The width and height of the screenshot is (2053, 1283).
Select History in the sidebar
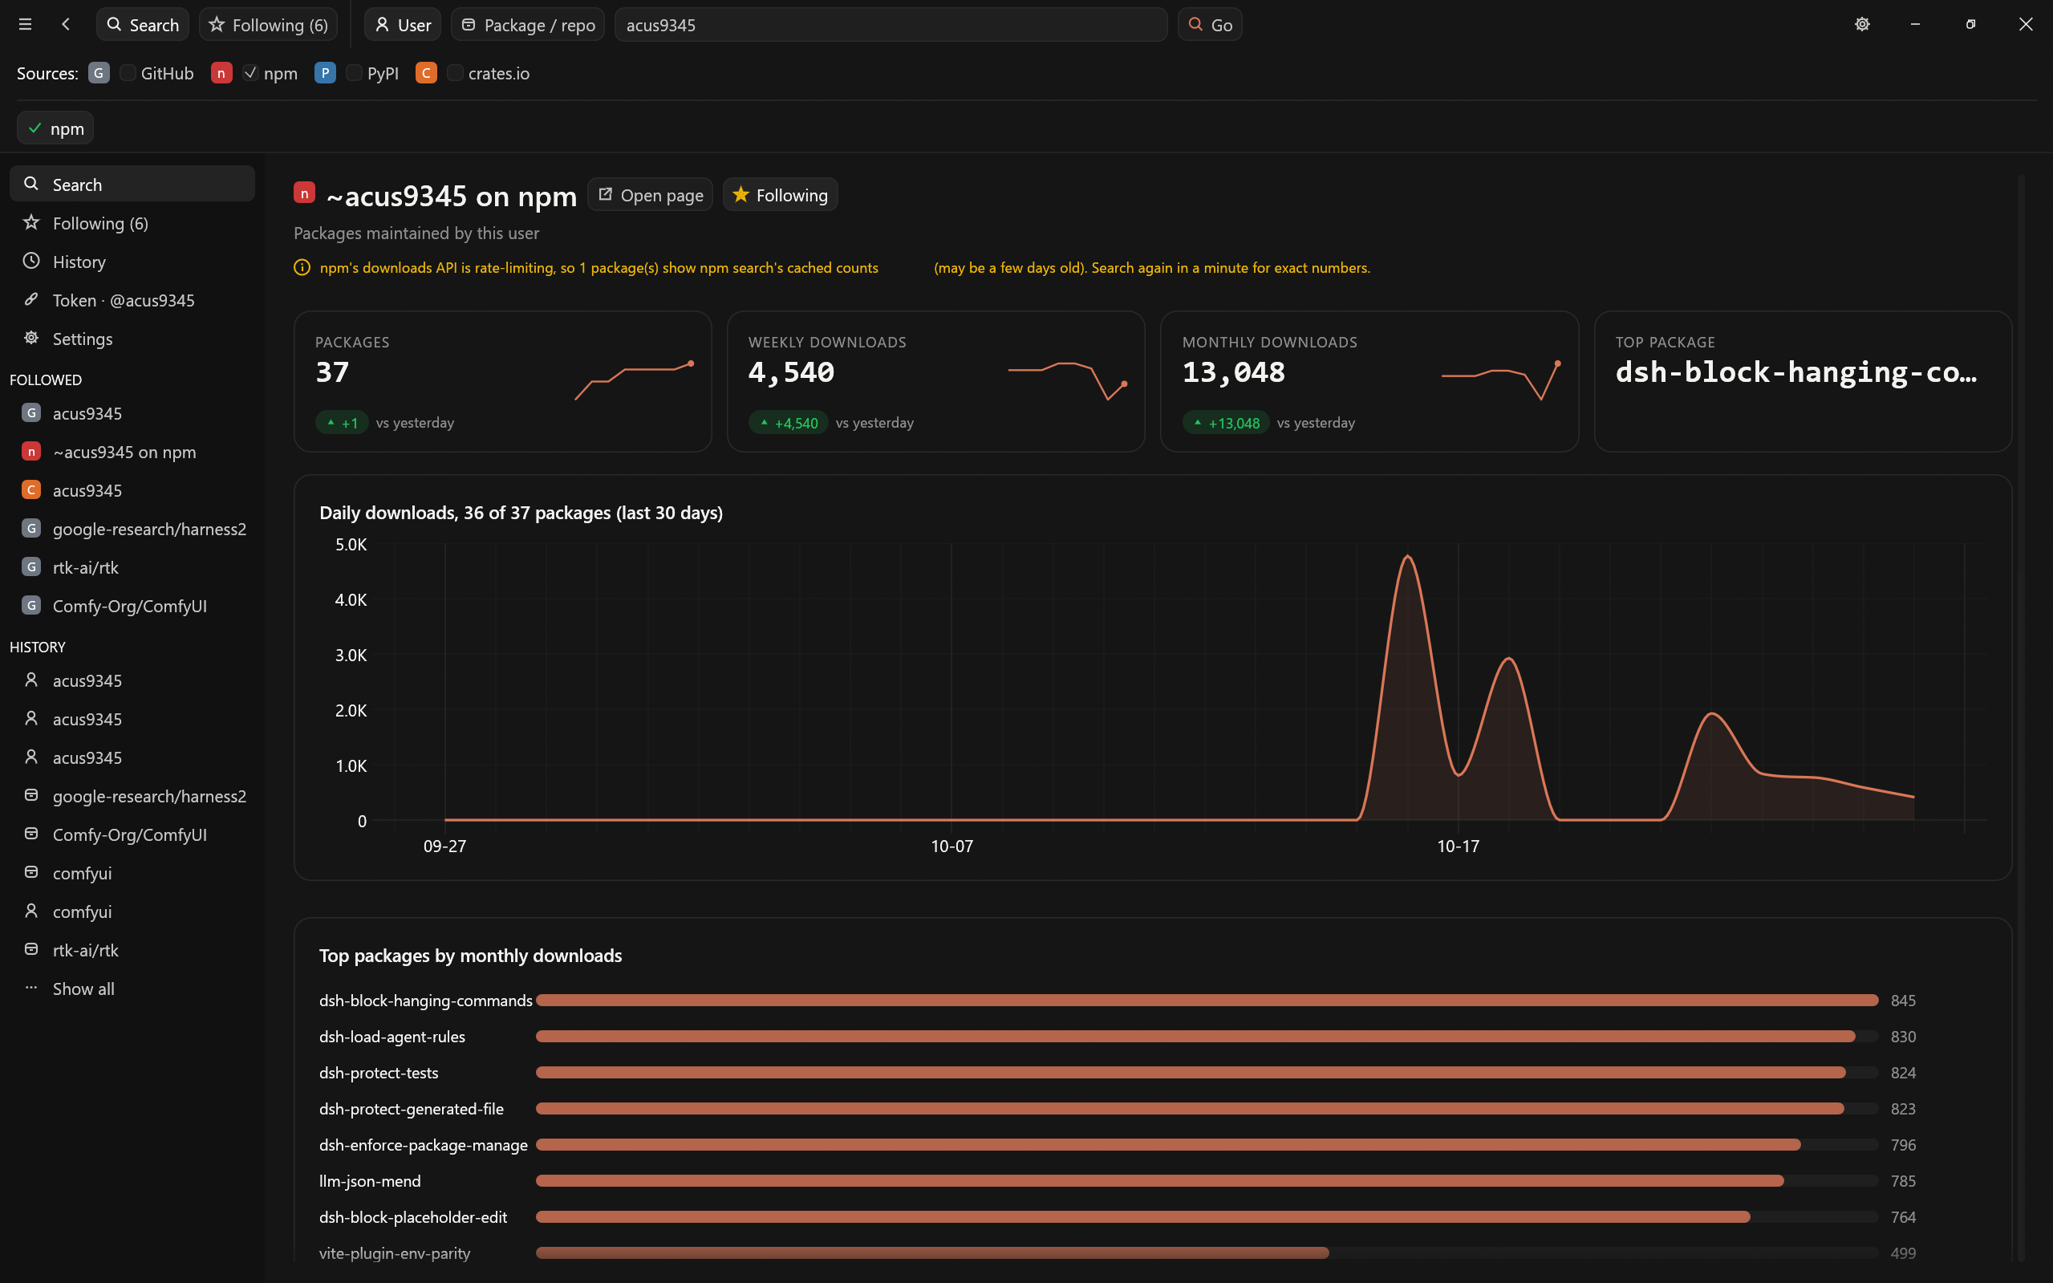click(132, 262)
